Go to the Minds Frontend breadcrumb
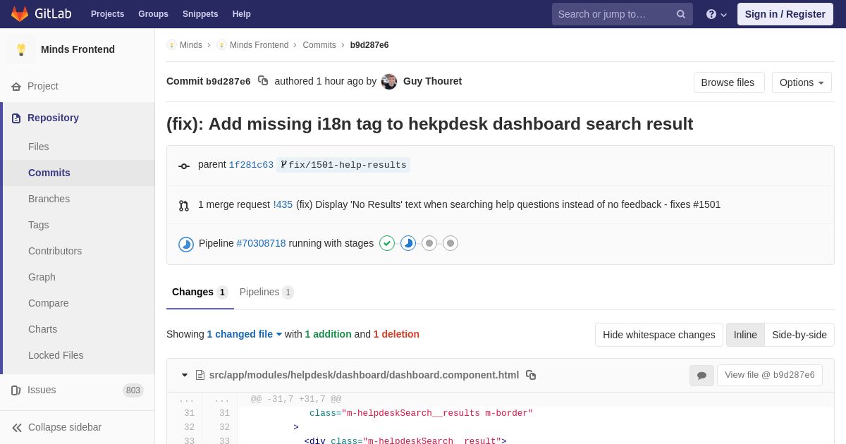 (x=259, y=45)
